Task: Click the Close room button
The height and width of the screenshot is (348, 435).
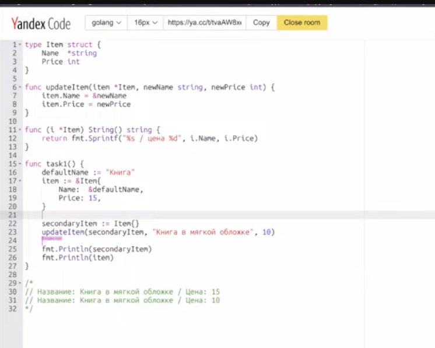Action: tap(302, 23)
